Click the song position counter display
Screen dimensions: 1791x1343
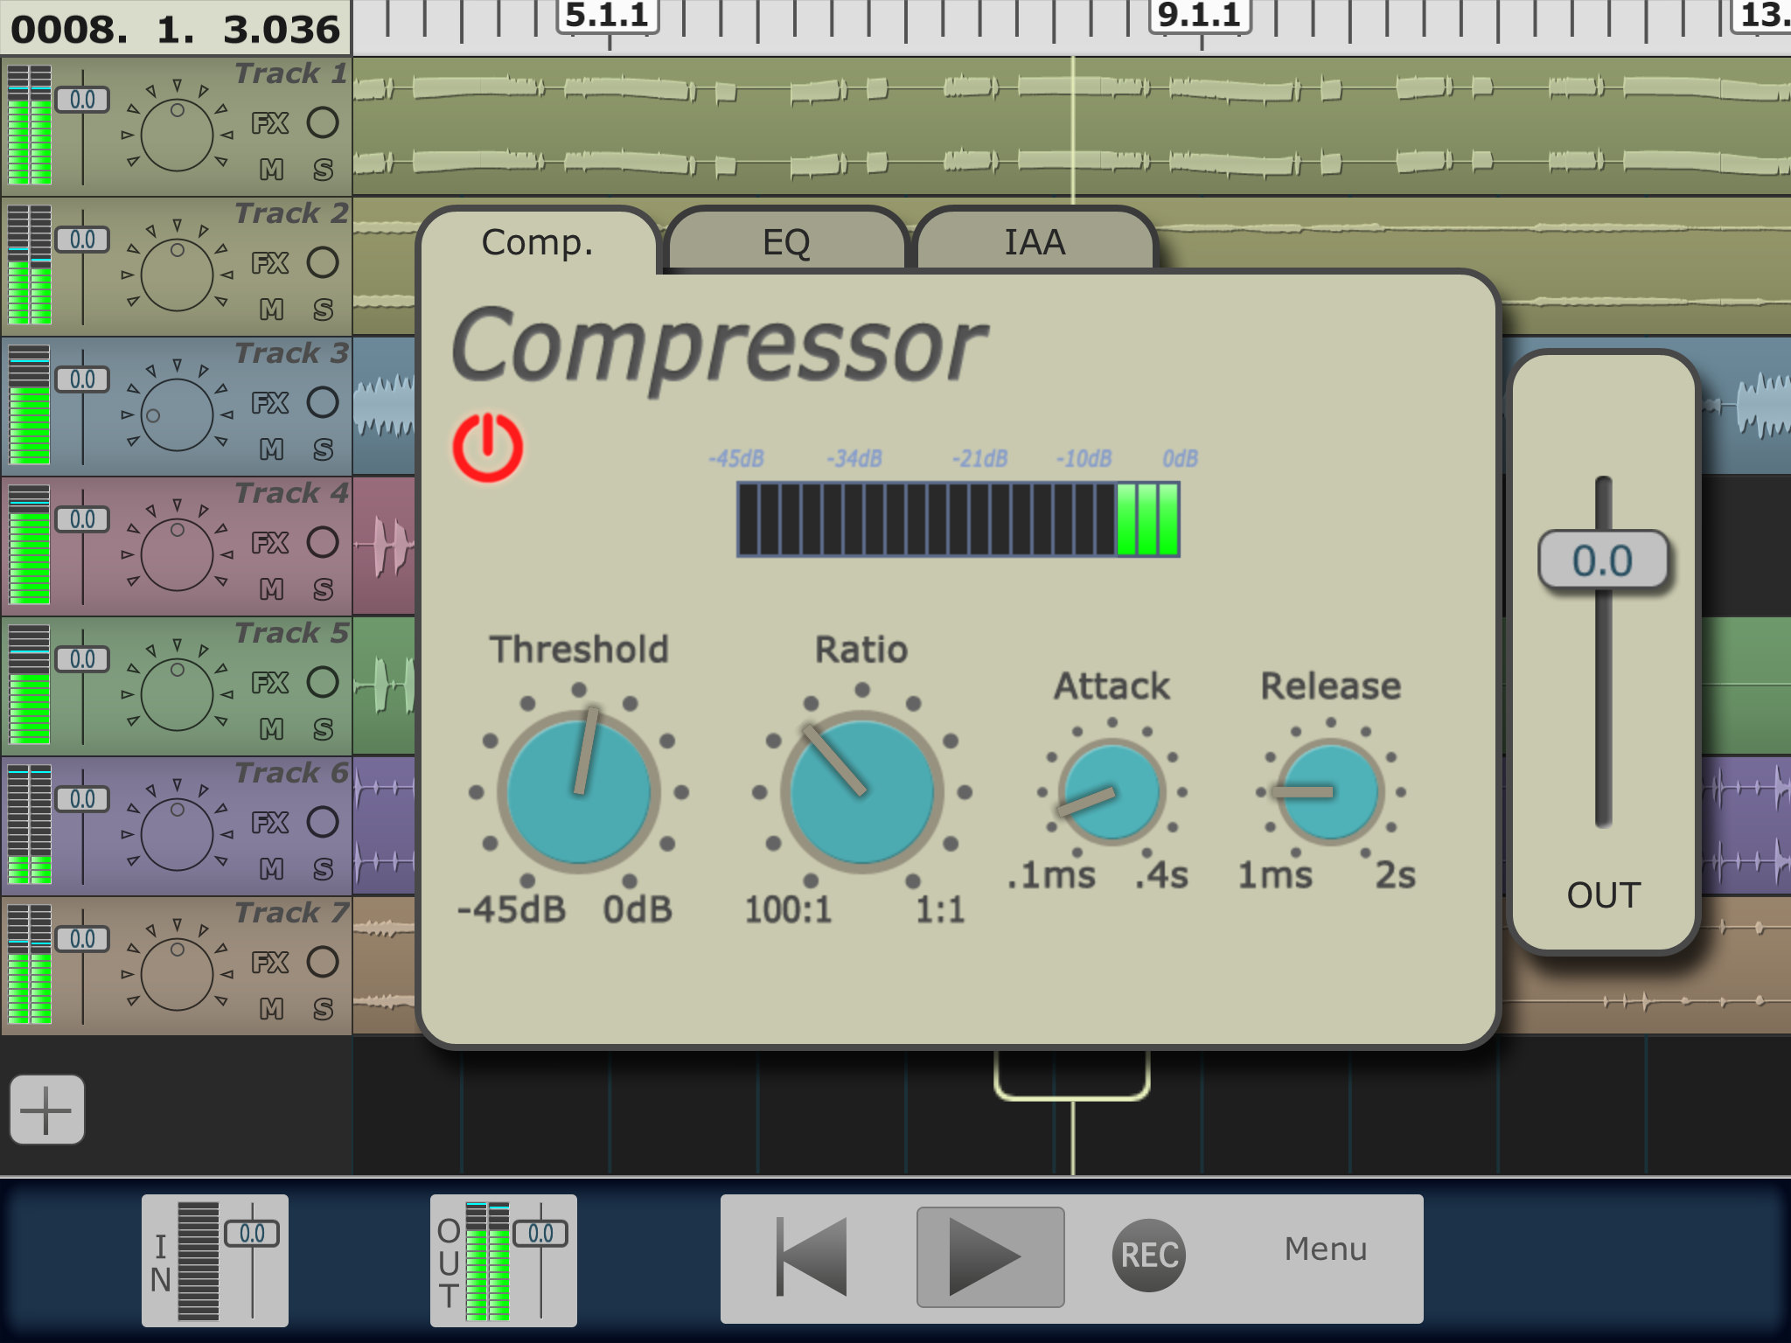click(x=175, y=28)
